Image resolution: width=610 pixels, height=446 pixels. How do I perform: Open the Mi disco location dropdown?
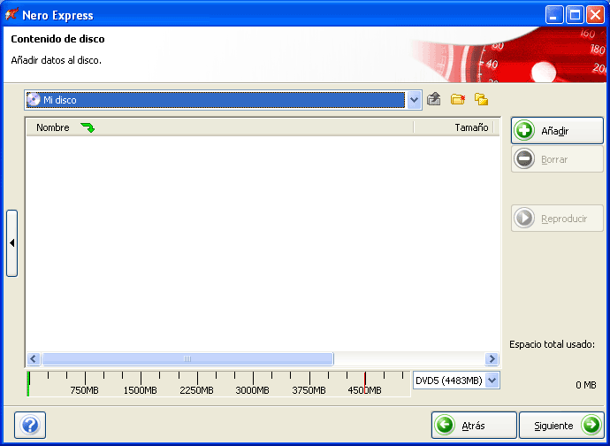414,100
